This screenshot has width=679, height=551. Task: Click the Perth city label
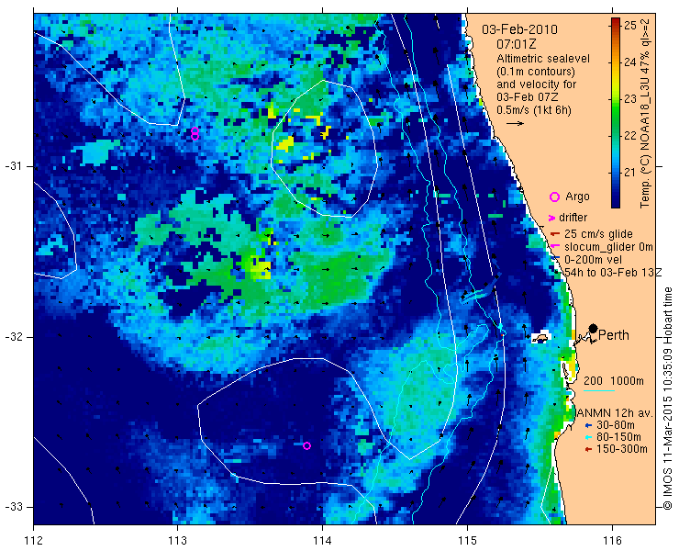coord(614,335)
